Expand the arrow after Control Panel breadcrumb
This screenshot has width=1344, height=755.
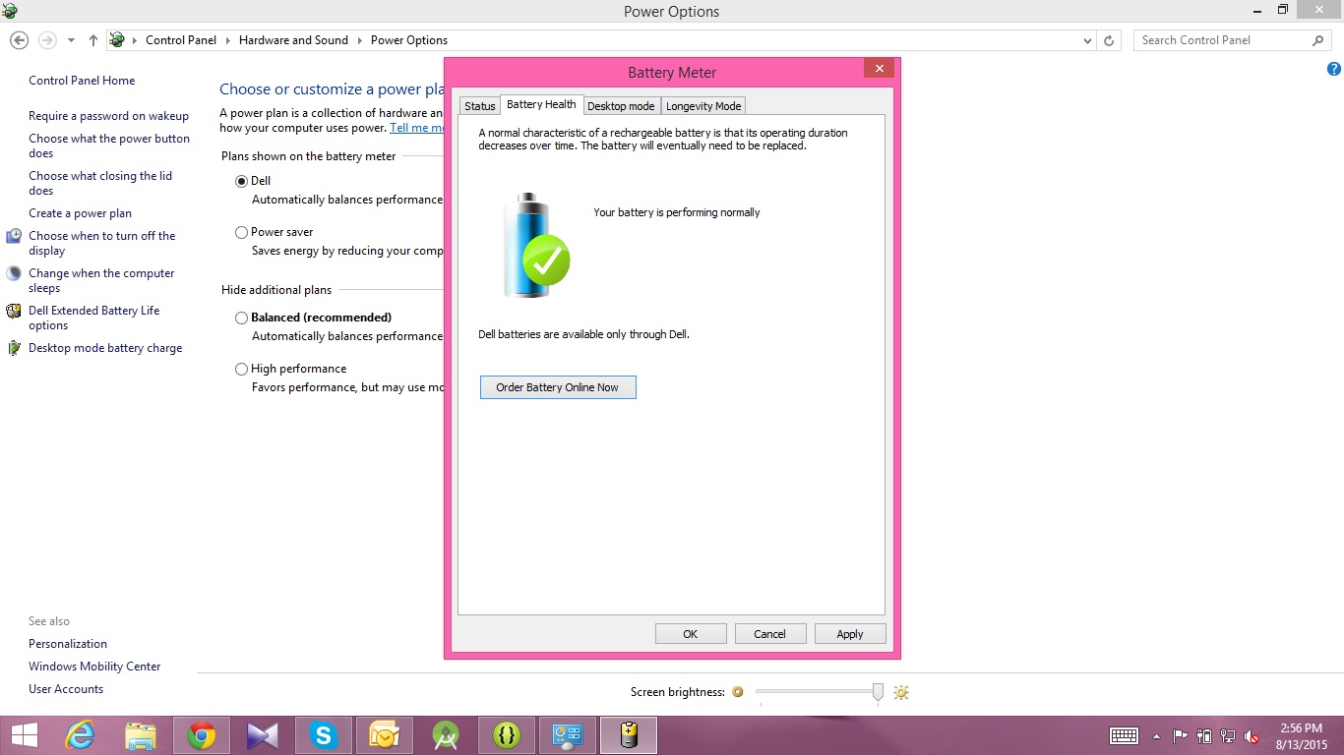(227, 40)
